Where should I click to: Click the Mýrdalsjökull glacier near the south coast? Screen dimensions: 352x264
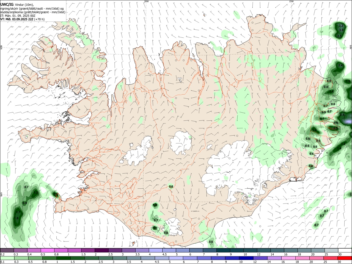click(x=173, y=227)
